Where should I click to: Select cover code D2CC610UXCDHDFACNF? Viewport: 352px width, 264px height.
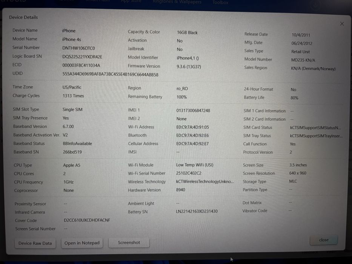click(x=87, y=220)
